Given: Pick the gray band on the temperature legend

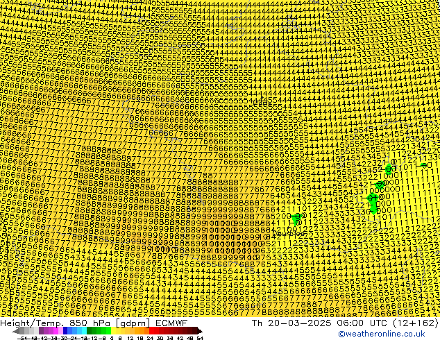Looking at the screenshot, I should [26, 331].
